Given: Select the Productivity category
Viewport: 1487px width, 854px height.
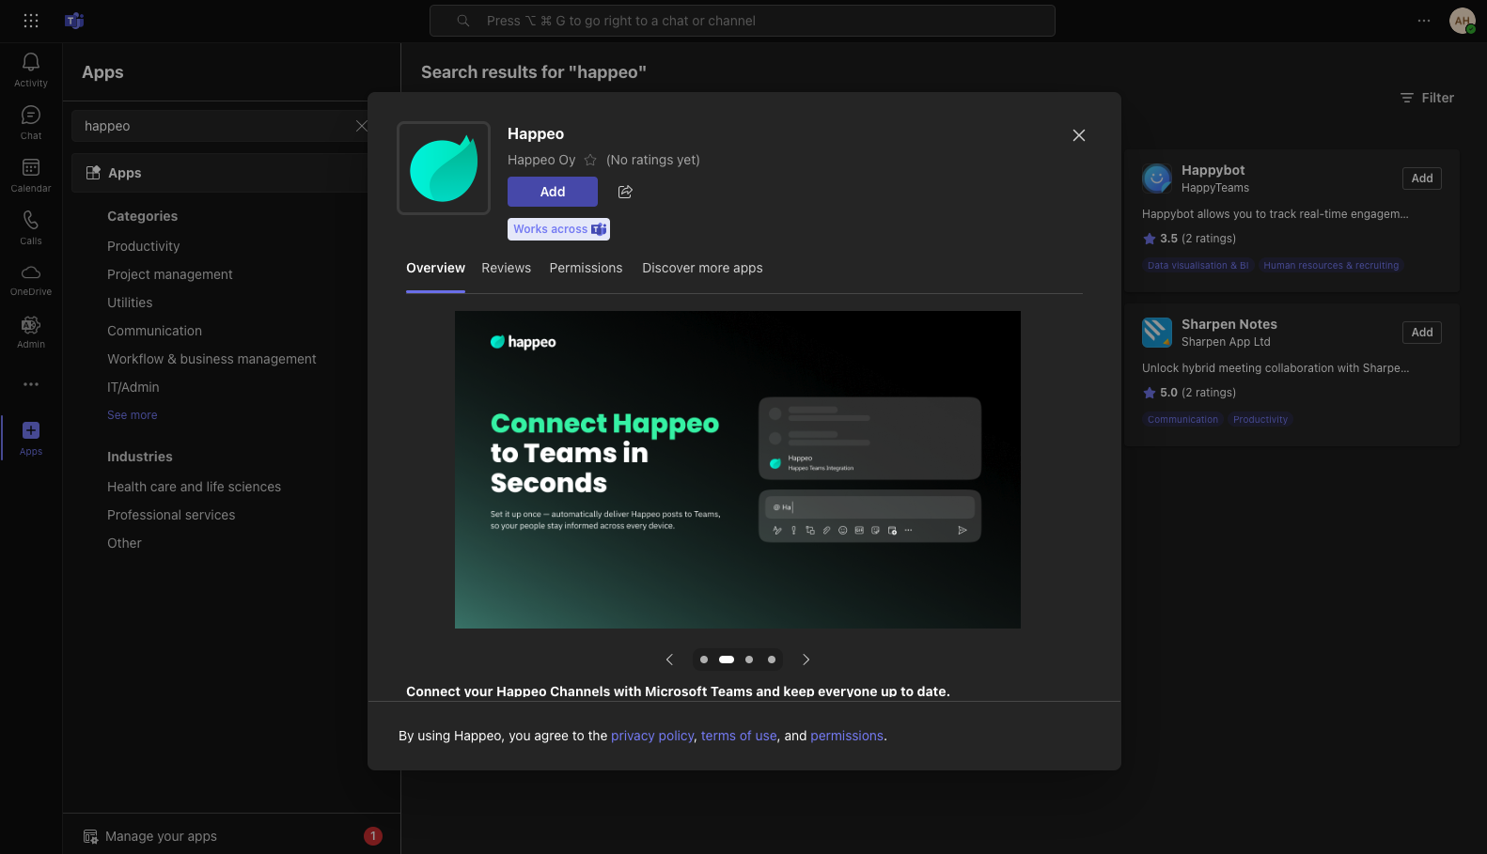Looking at the screenshot, I should (143, 246).
